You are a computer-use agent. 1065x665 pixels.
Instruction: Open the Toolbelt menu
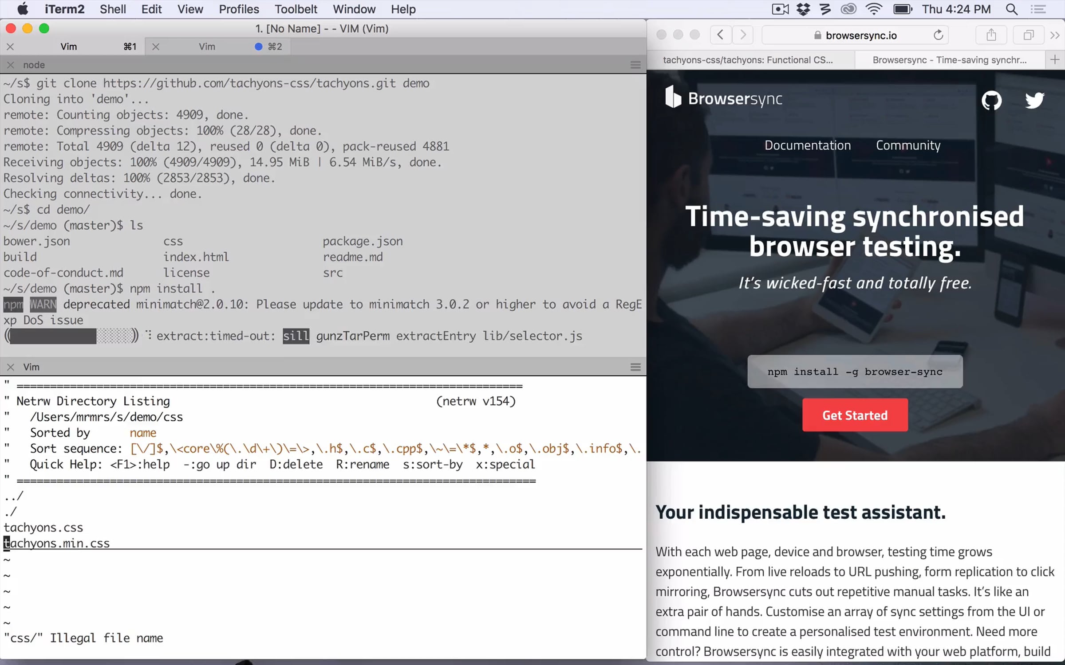296,9
